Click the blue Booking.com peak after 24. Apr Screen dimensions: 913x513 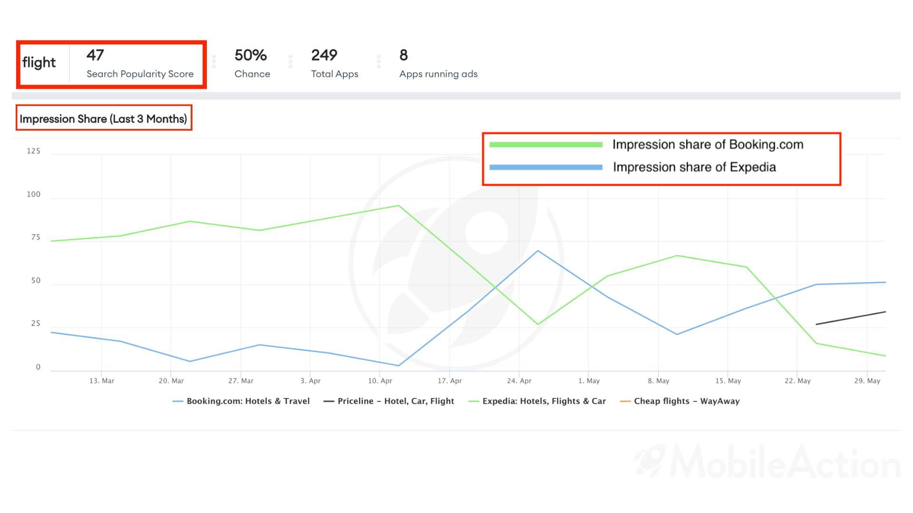(538, 251)
